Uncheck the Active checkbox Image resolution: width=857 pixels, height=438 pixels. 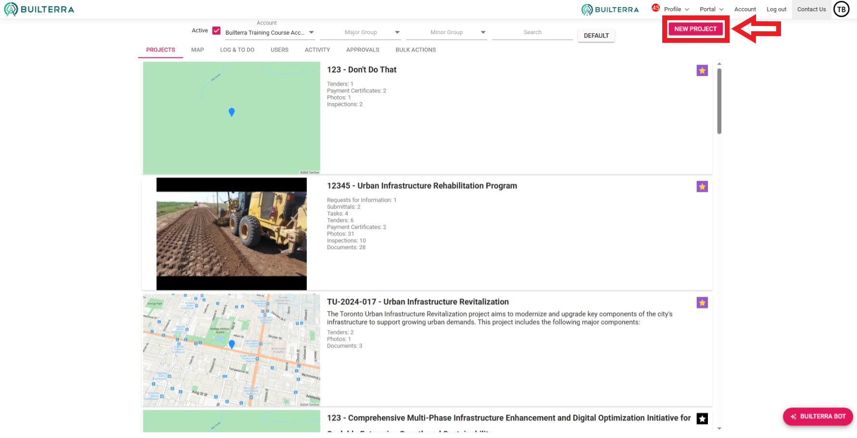(x=216, y=30)
